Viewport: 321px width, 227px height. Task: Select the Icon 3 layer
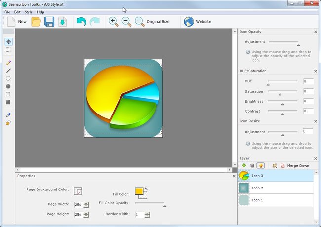click(x=276, y=176)
